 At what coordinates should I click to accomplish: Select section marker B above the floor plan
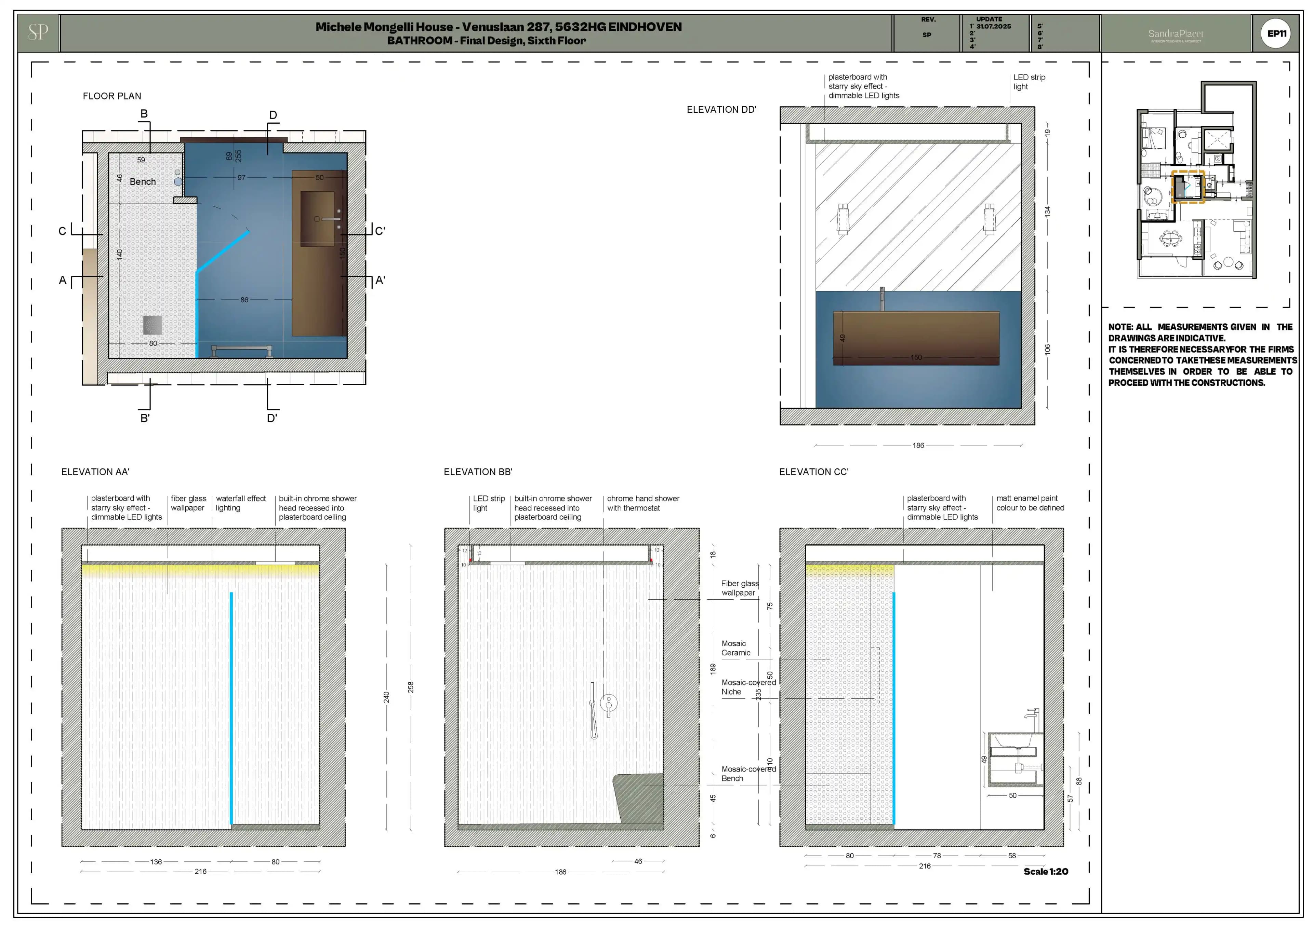point(144,114)
